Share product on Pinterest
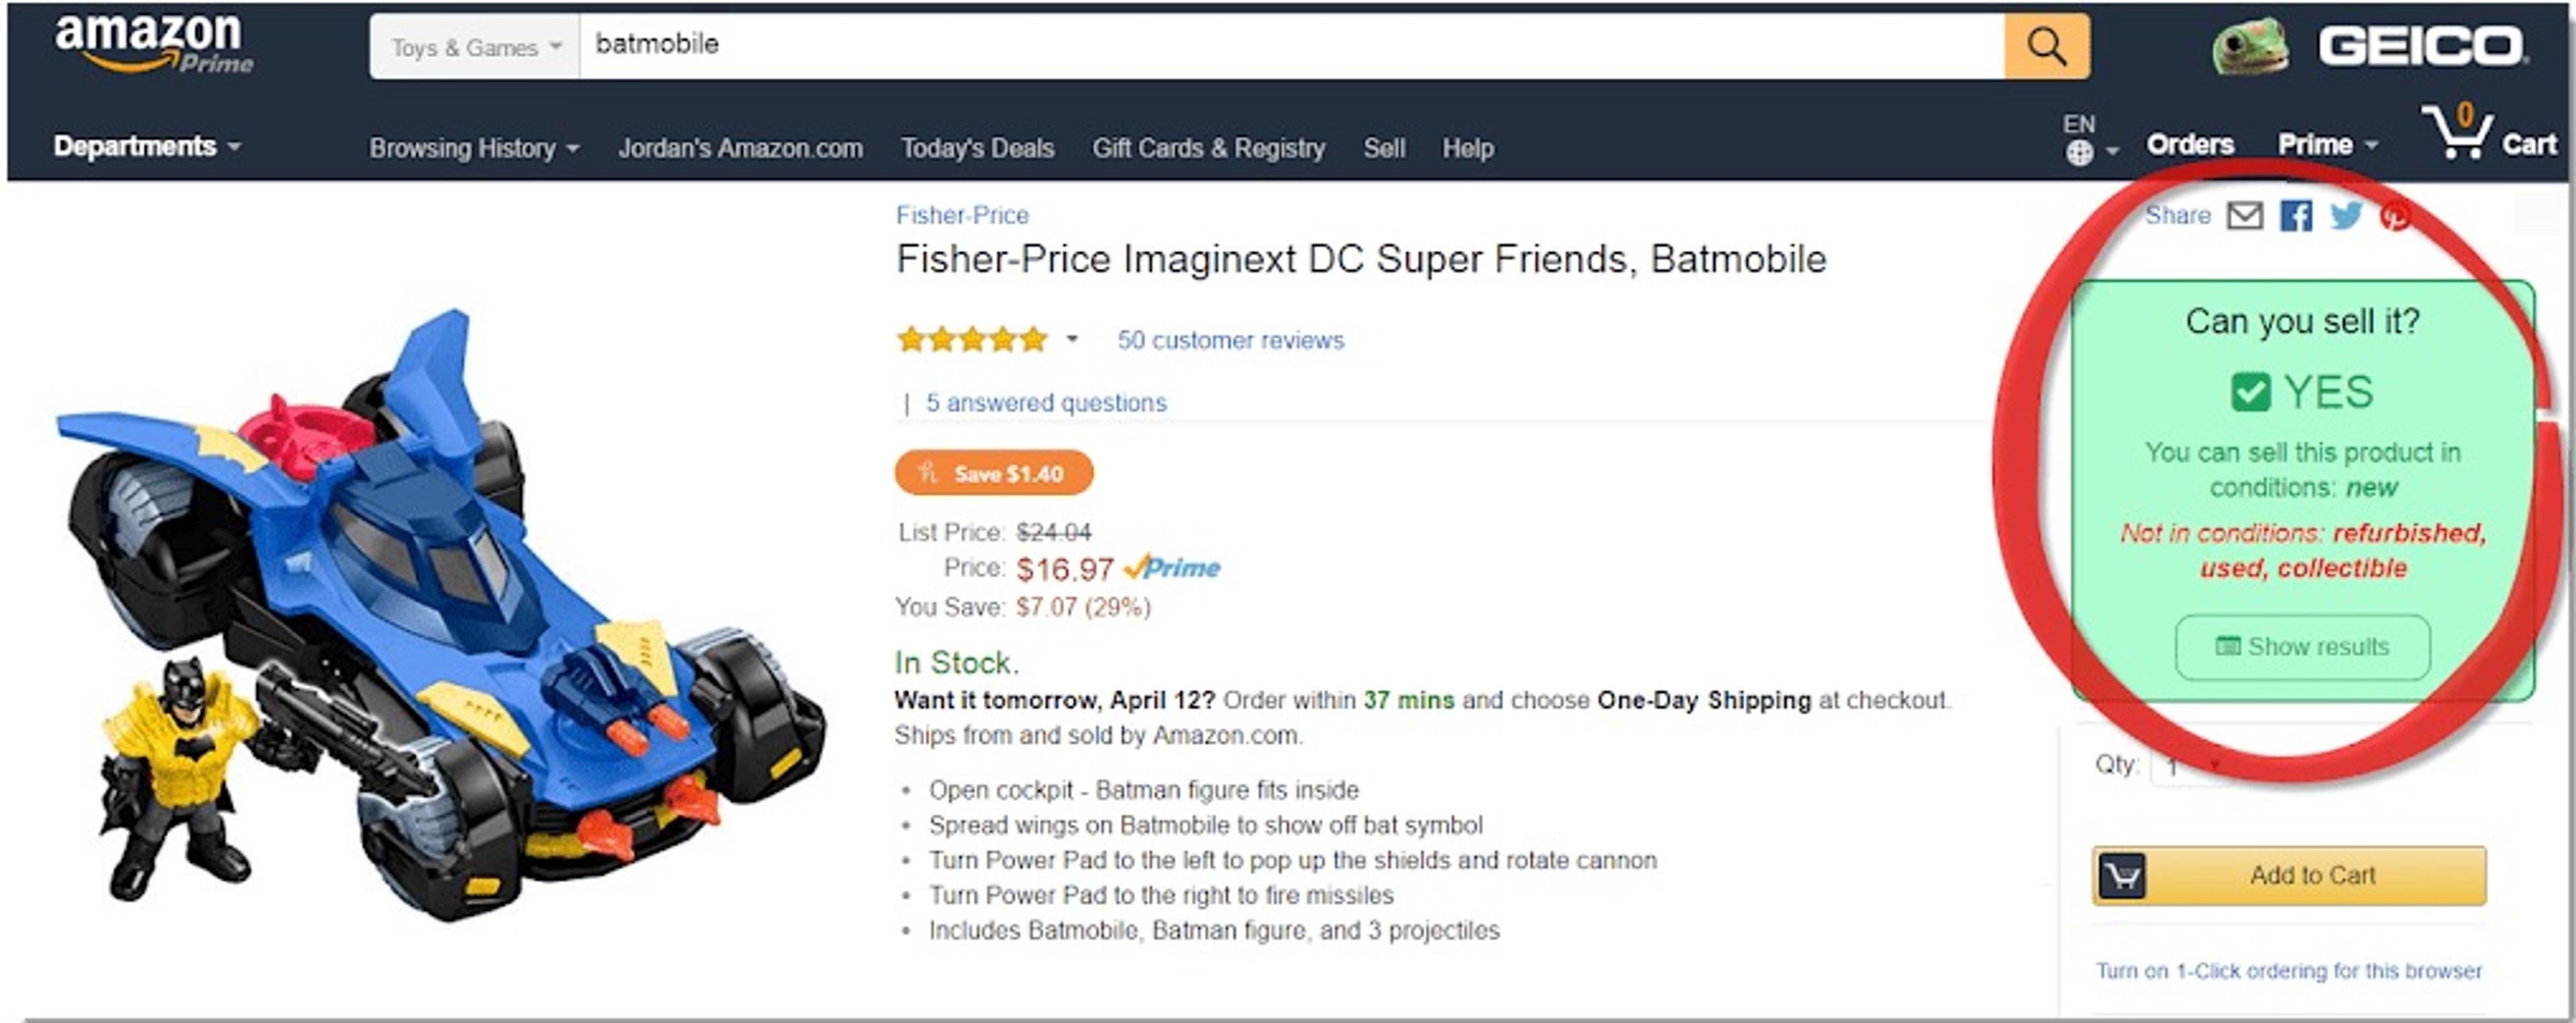 click(x=2394, y=216)
